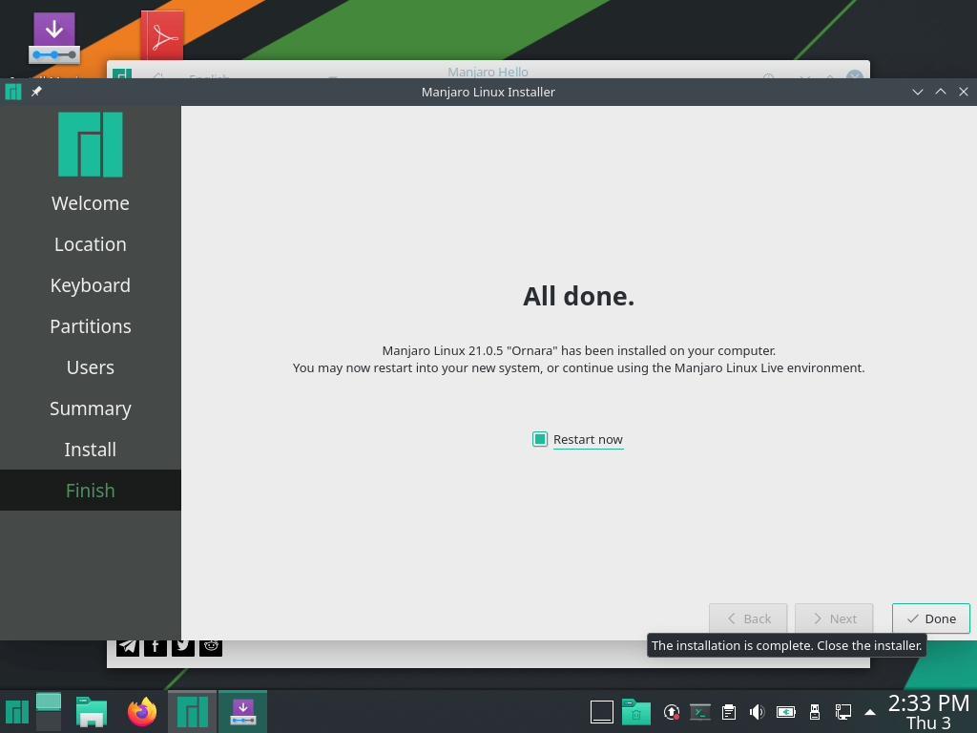Close the Manjaro Linux Installer window
Image resolution: width=977 pixels, height=733 pixels.
[x=964, y=92]
